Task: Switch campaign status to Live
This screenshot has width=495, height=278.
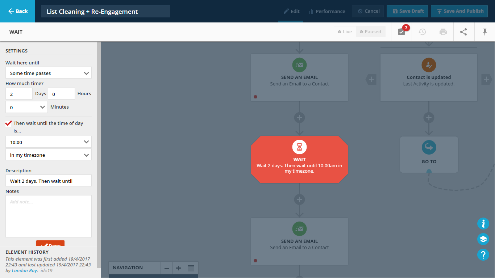Action: click(345, 32)
